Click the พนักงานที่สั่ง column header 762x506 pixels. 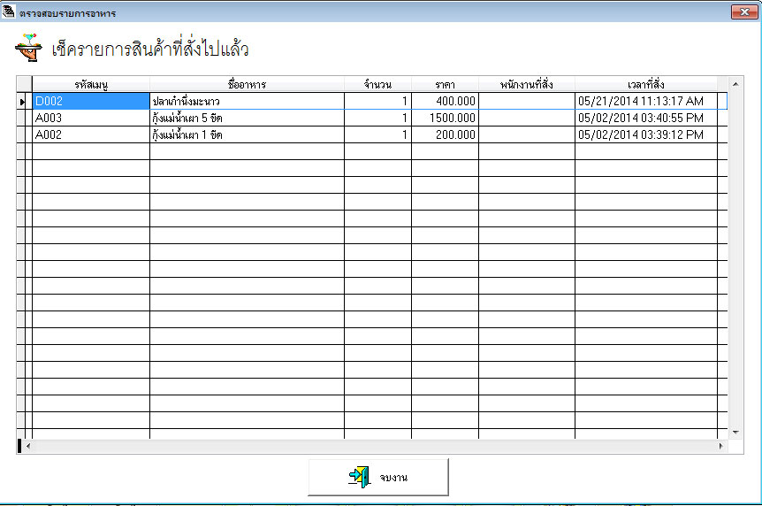[x=526, y=84]
